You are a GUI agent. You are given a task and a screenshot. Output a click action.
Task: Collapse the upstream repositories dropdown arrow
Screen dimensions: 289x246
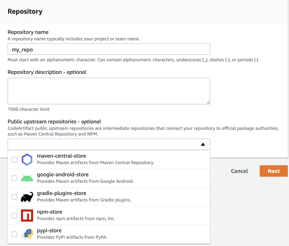(203, 145)
